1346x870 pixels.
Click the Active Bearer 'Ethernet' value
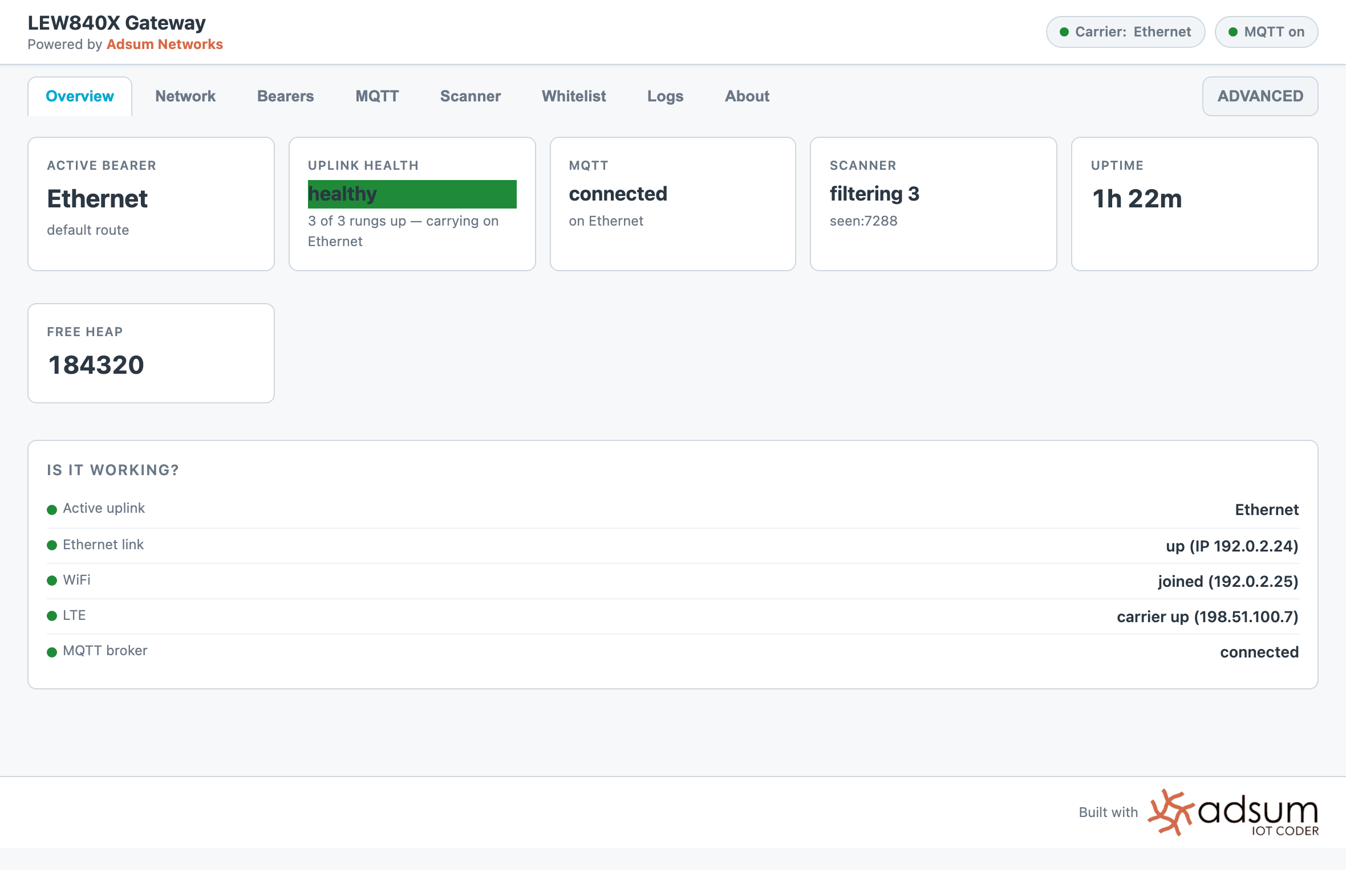(98, 199)
